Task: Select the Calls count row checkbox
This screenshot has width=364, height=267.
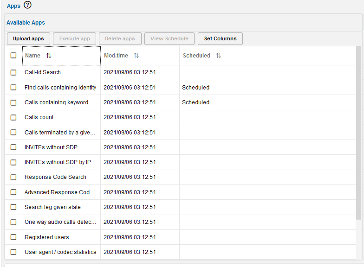Action: click(x=13, y=117)
